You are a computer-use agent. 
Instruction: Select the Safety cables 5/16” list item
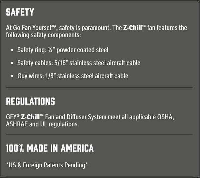79,63
